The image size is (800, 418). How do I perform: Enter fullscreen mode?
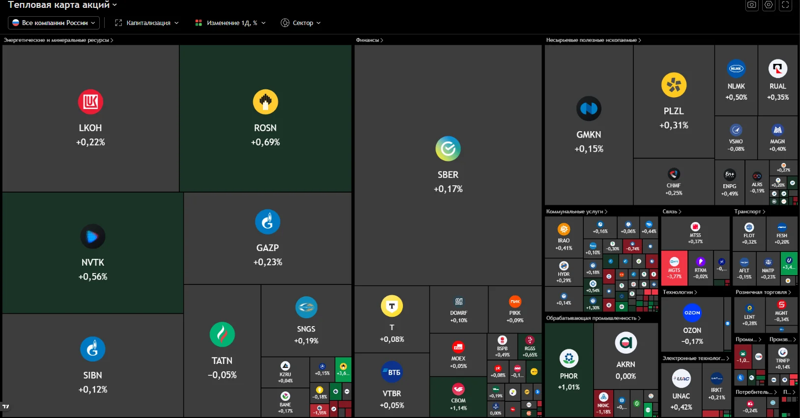[x=785, y=5]
